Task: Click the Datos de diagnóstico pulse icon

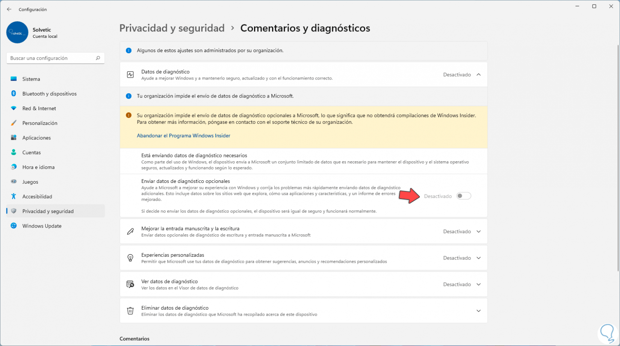Action: click(x=130, y=75)
